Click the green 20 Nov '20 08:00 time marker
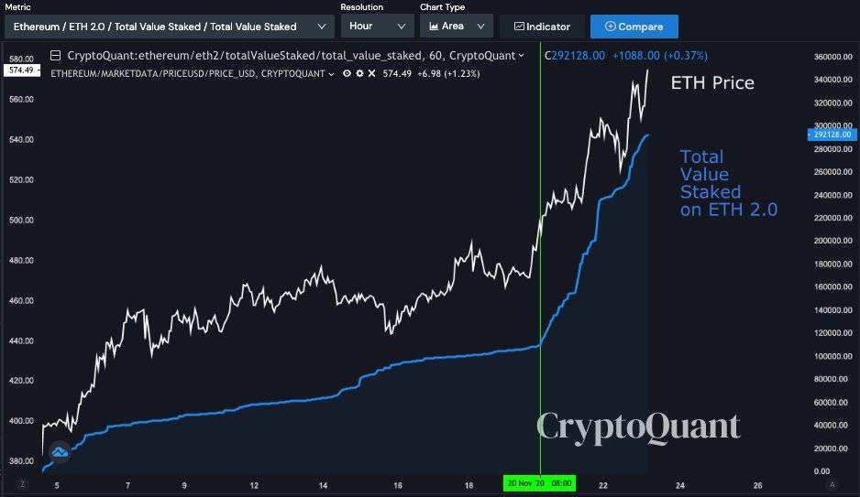Viewport: 860px width, 497px height. [540, 483]
